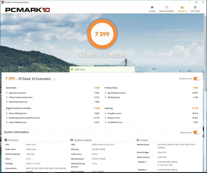Click the 3700 MHz clock frequency value
This screenshot has height=173, width=207.
pos(30,154)
